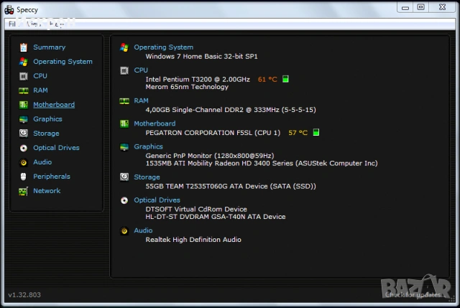View Network info from the sidebar
The width and height of the screenshot is (460, 308).
47,191
